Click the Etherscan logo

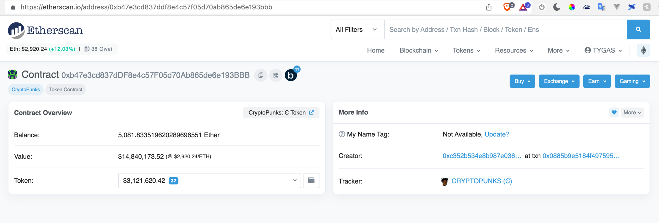pyautogui.click(x=45, y=30)
